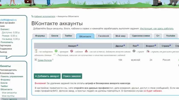179x100 pixels.
Task: Open the Рекламодатель cabinet link
Action: [x=8, y=70]
